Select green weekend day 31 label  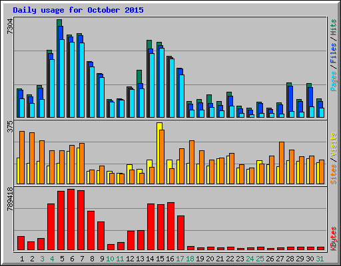click(320, 259)
